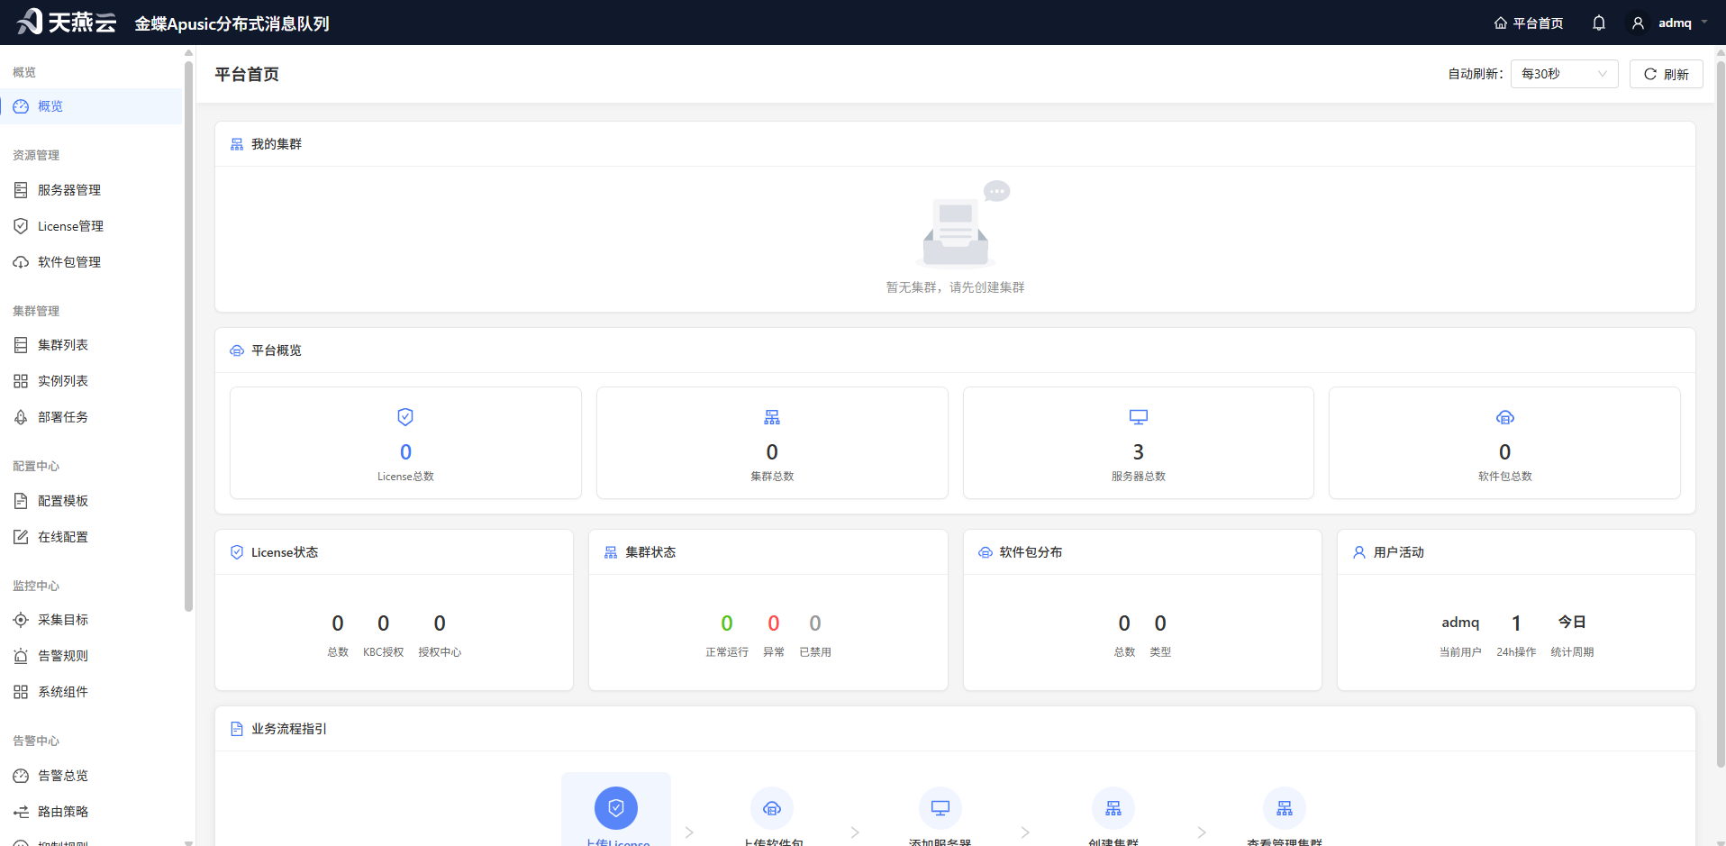Open 路由策略 in sidebar
The width and height of the screenshot is (1726, 846).
[x=91, y=812]
